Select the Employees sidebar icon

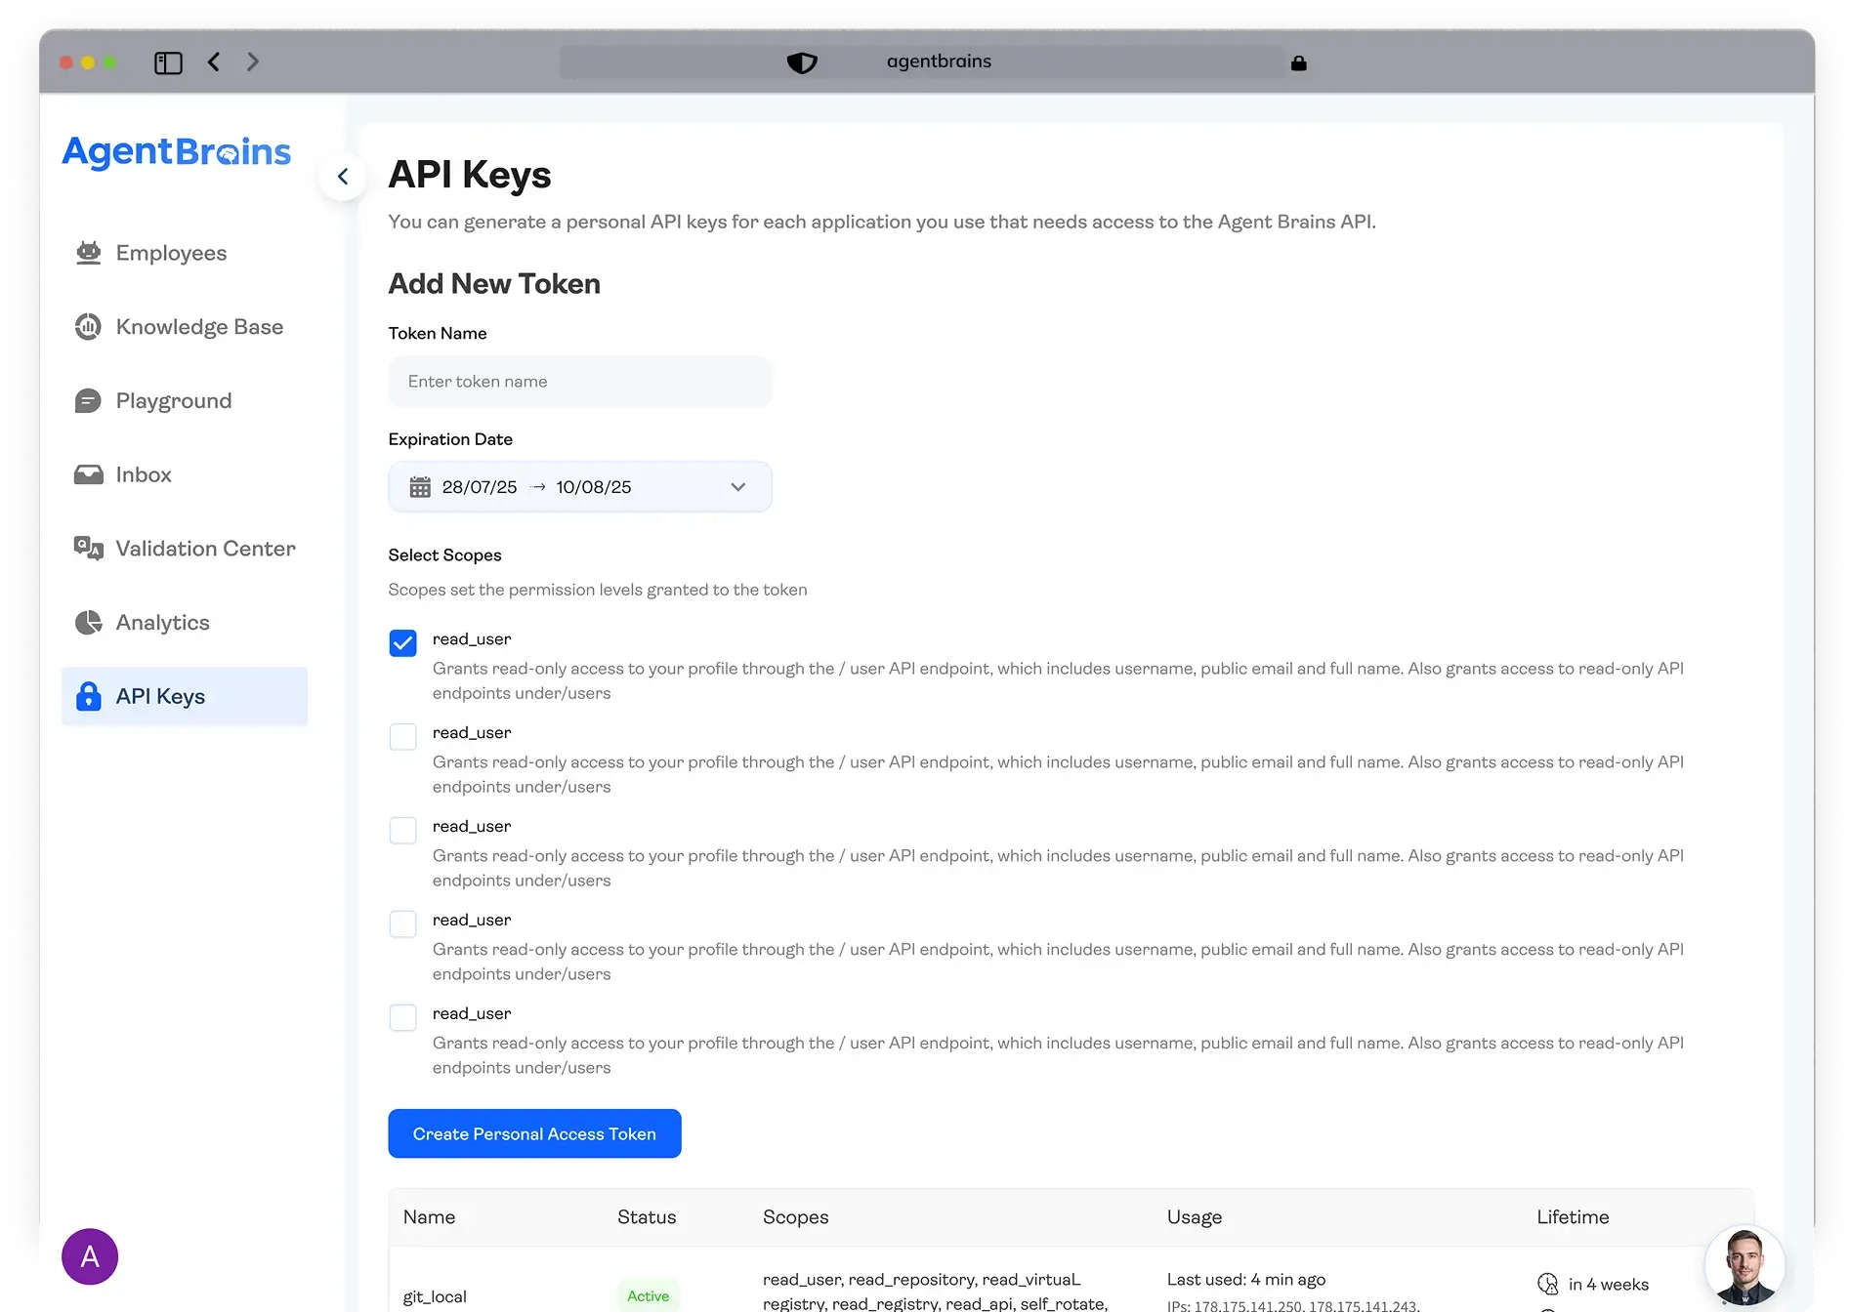pyautogui.click(x=89, y=252)
